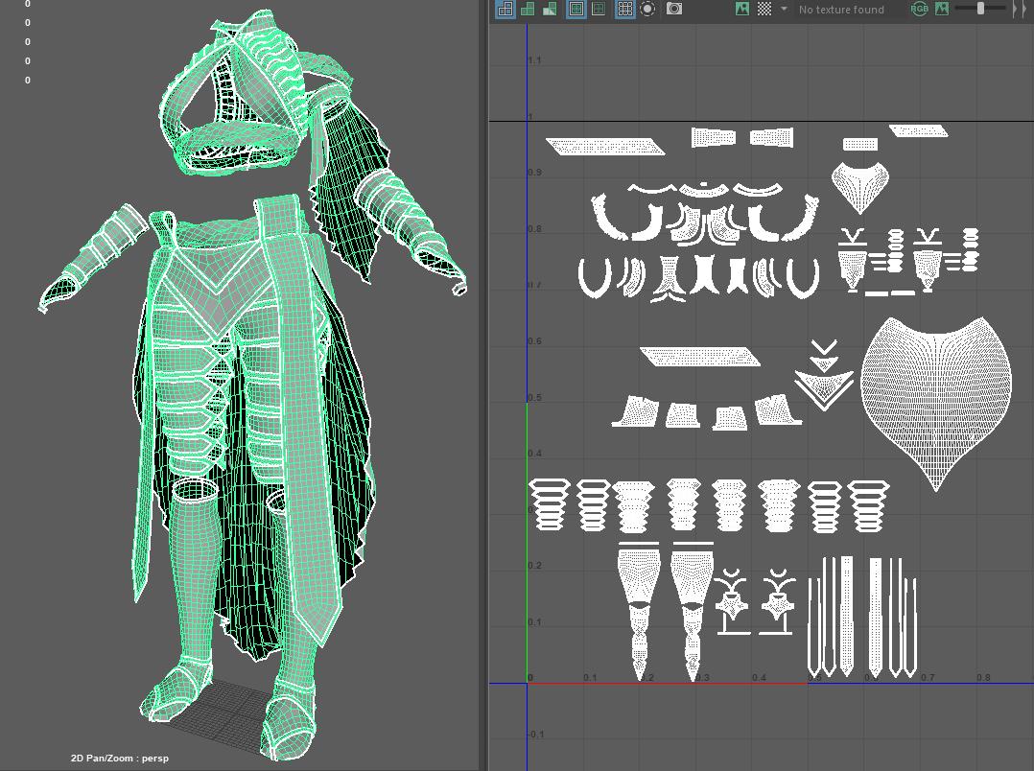The image size is (1034, 771).
Task: Toggle the display image icon
Action: click(741, 9)
